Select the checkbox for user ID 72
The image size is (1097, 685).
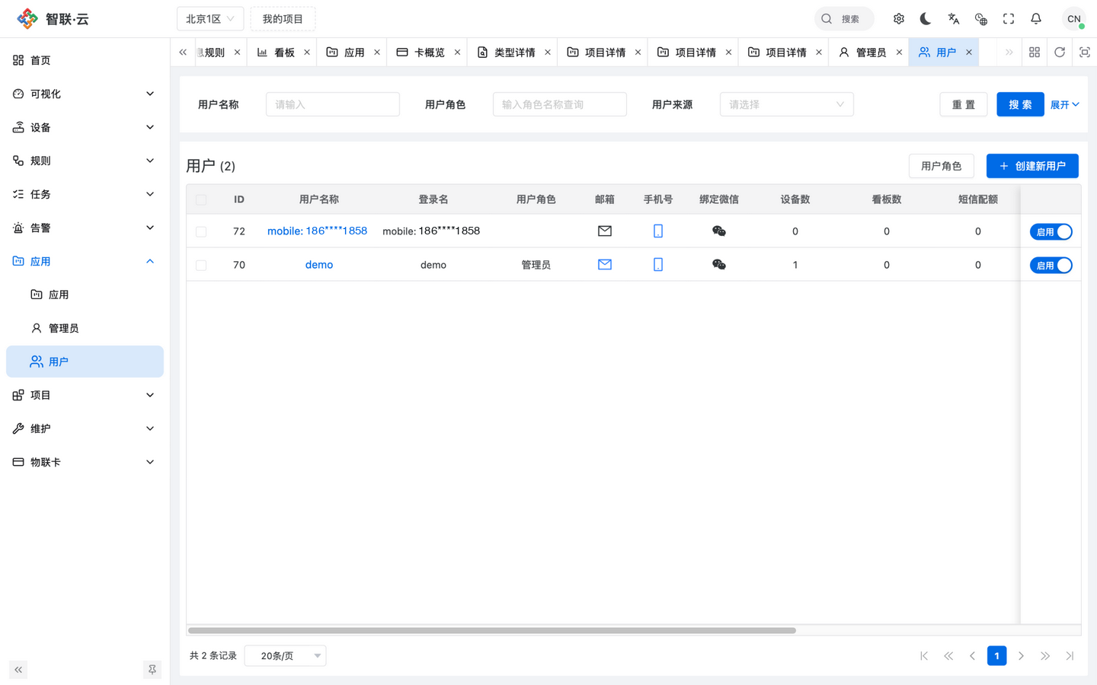201,231
